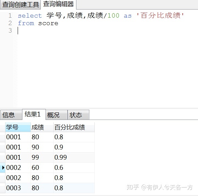Click line number 1 in the gutter
198x196 pixels.
click(x=10, y=16)
